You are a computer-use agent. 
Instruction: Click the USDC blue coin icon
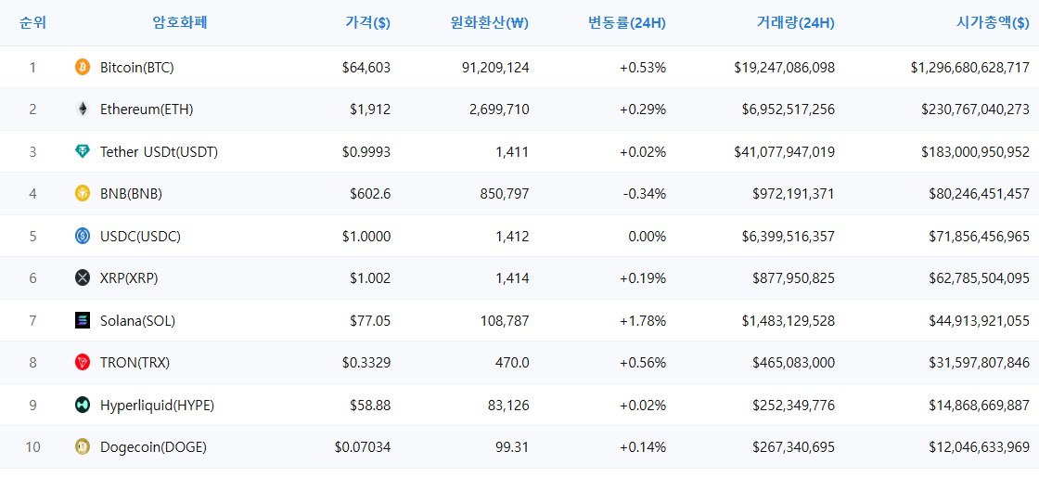tap(83, 236)
